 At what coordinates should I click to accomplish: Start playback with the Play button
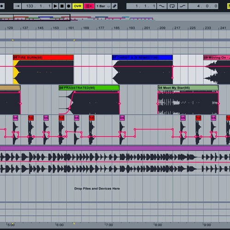(x=55, y=6)
